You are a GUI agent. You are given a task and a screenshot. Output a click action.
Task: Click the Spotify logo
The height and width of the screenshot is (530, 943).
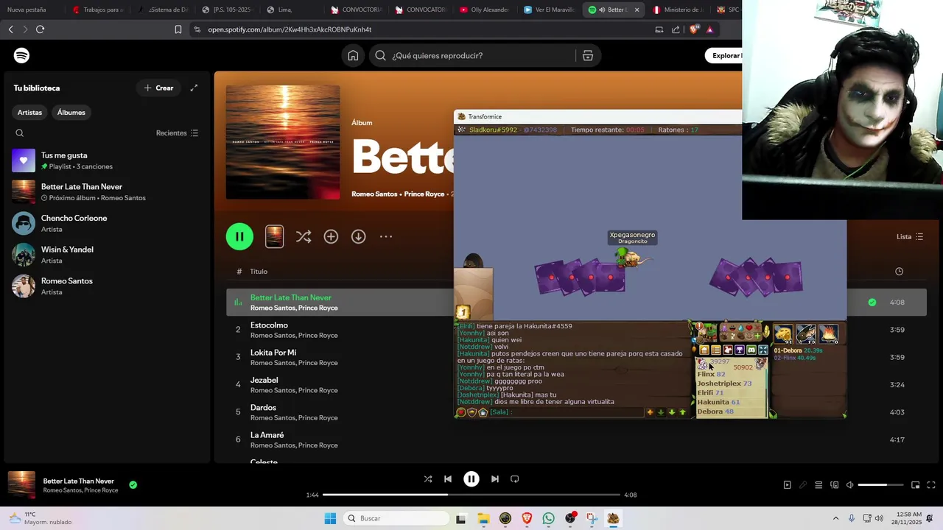tap(21, 55)
